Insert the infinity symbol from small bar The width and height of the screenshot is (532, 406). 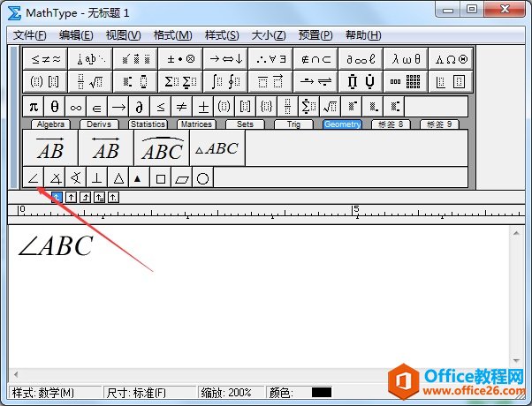(x=76, y=107)
